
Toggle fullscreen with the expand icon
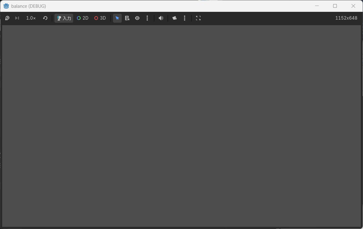[x=198, y=18]
